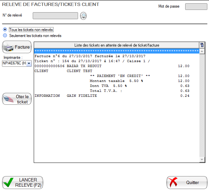Select the highlighted asterisk row in list
Viewport: 209px width, 190px height.
click(x=116, y=51)
